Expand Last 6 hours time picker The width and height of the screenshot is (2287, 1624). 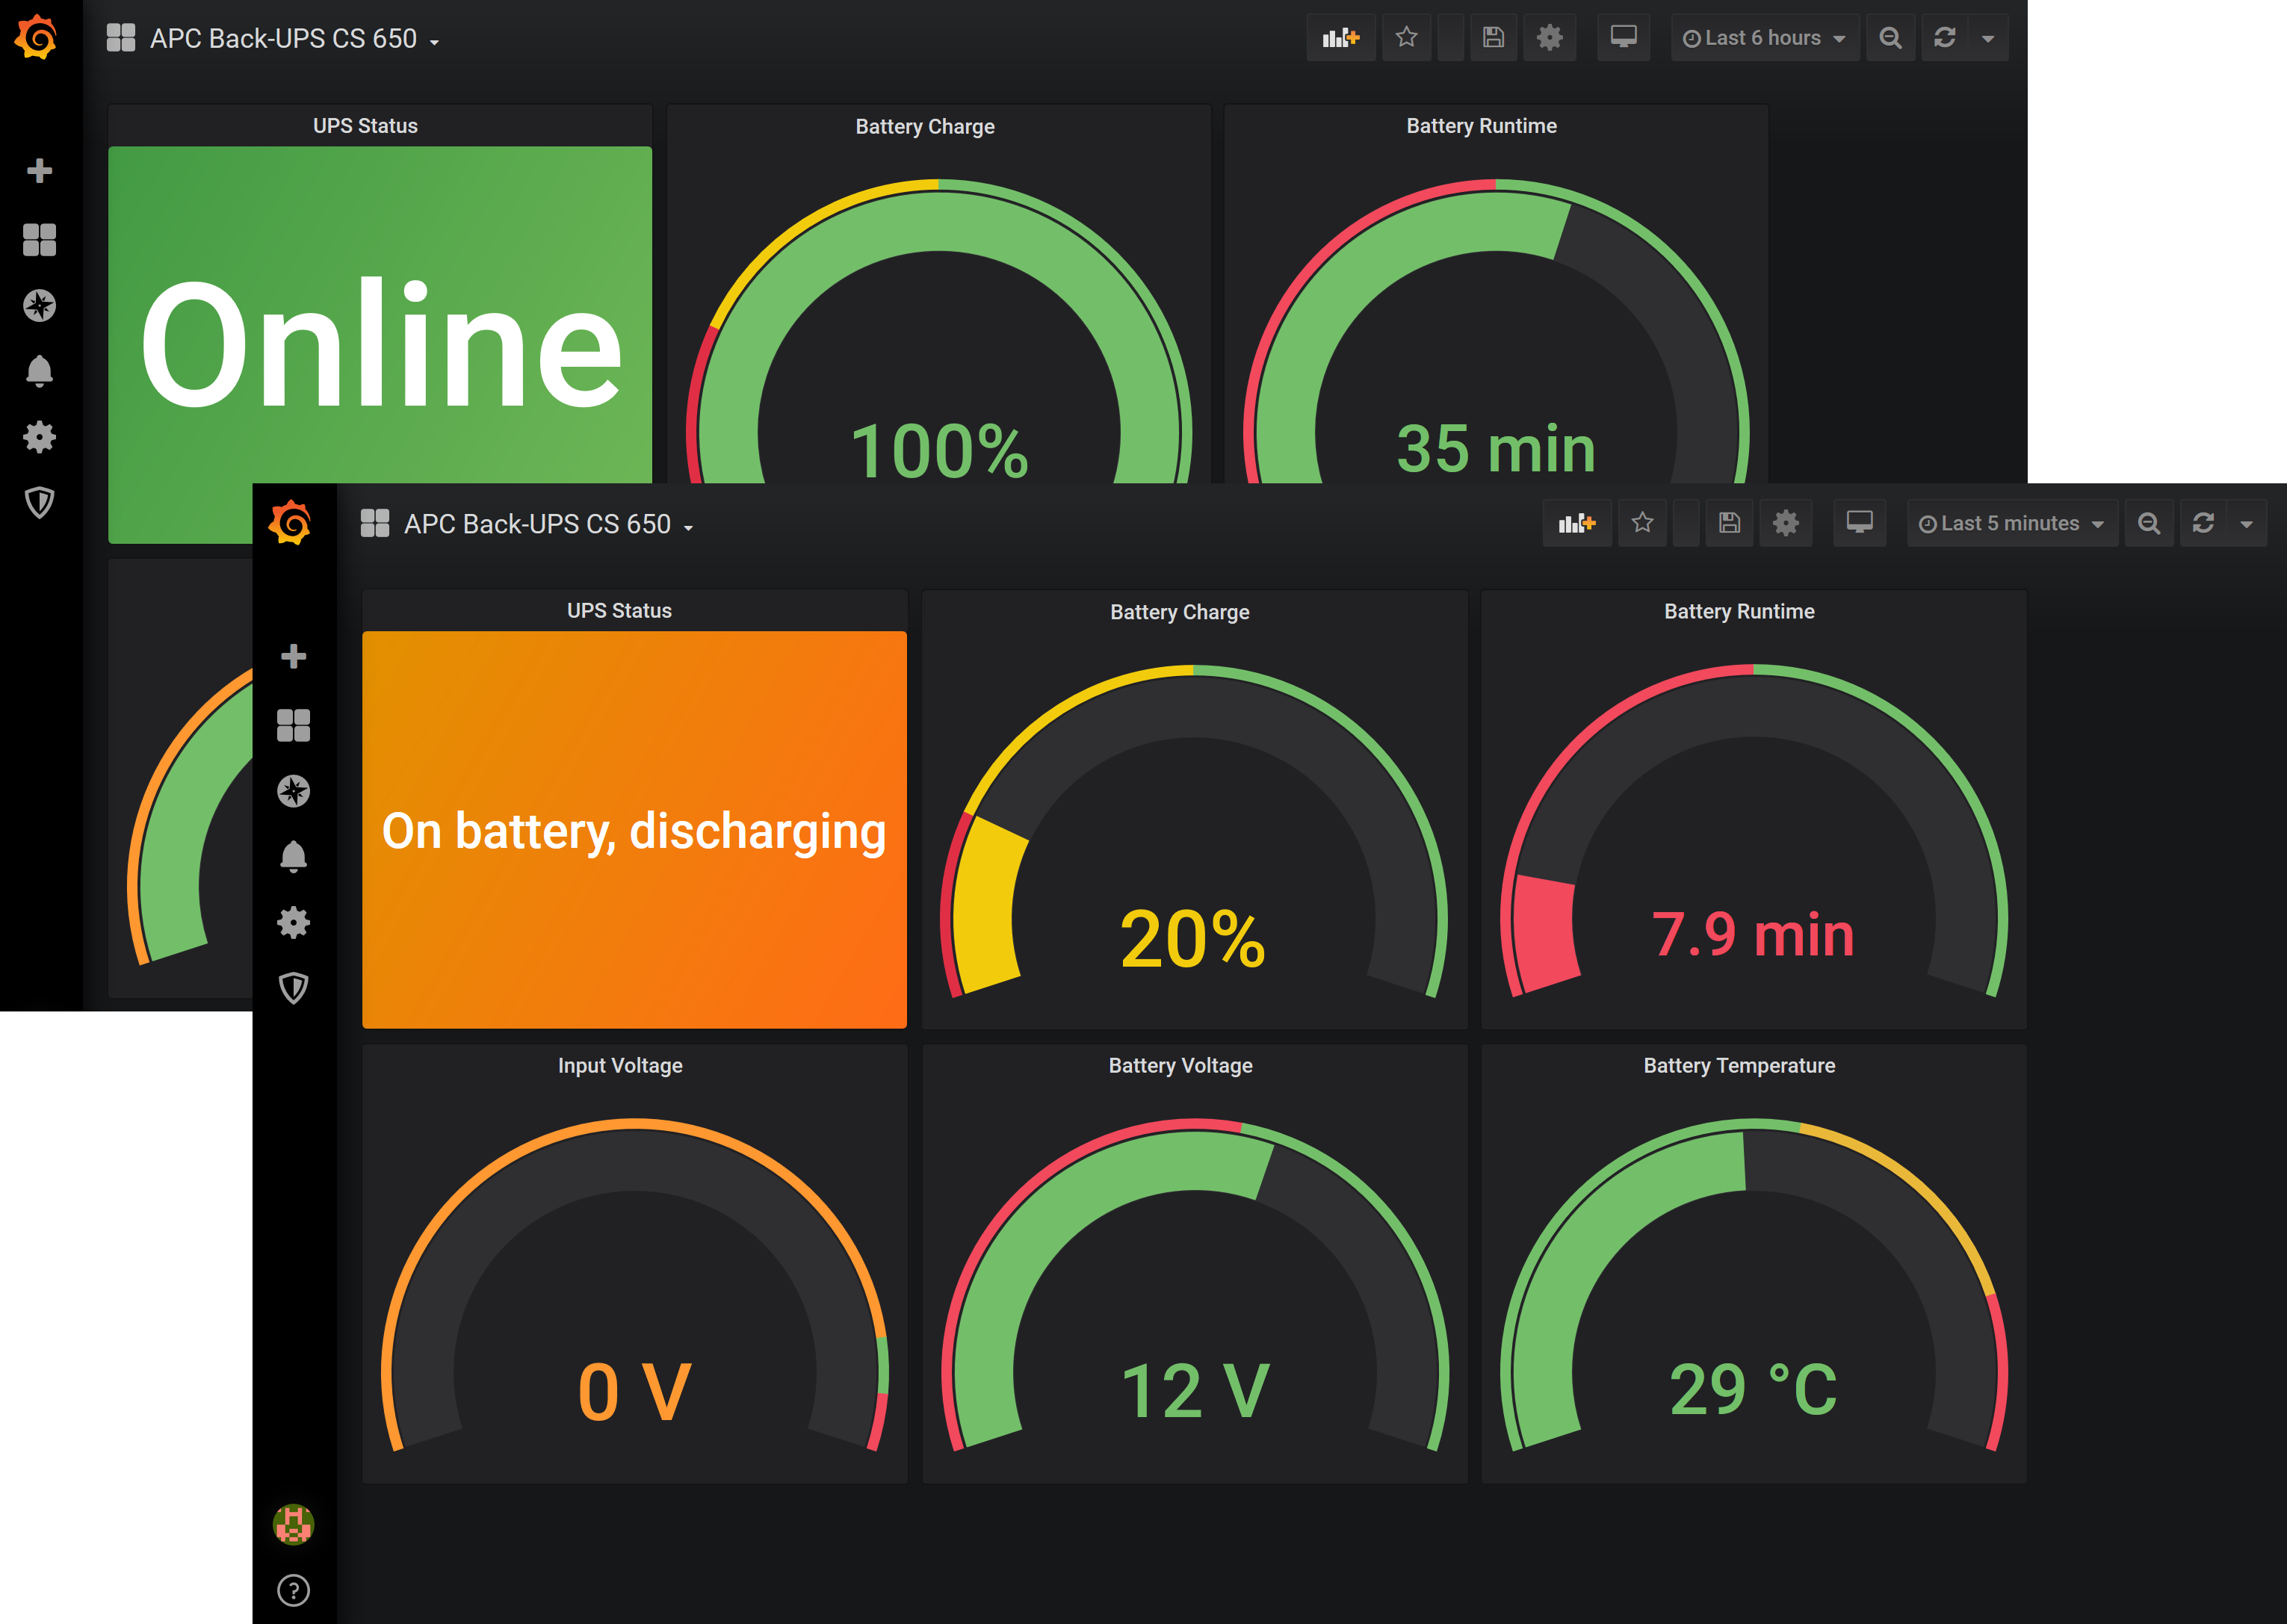click(1764, 38)
